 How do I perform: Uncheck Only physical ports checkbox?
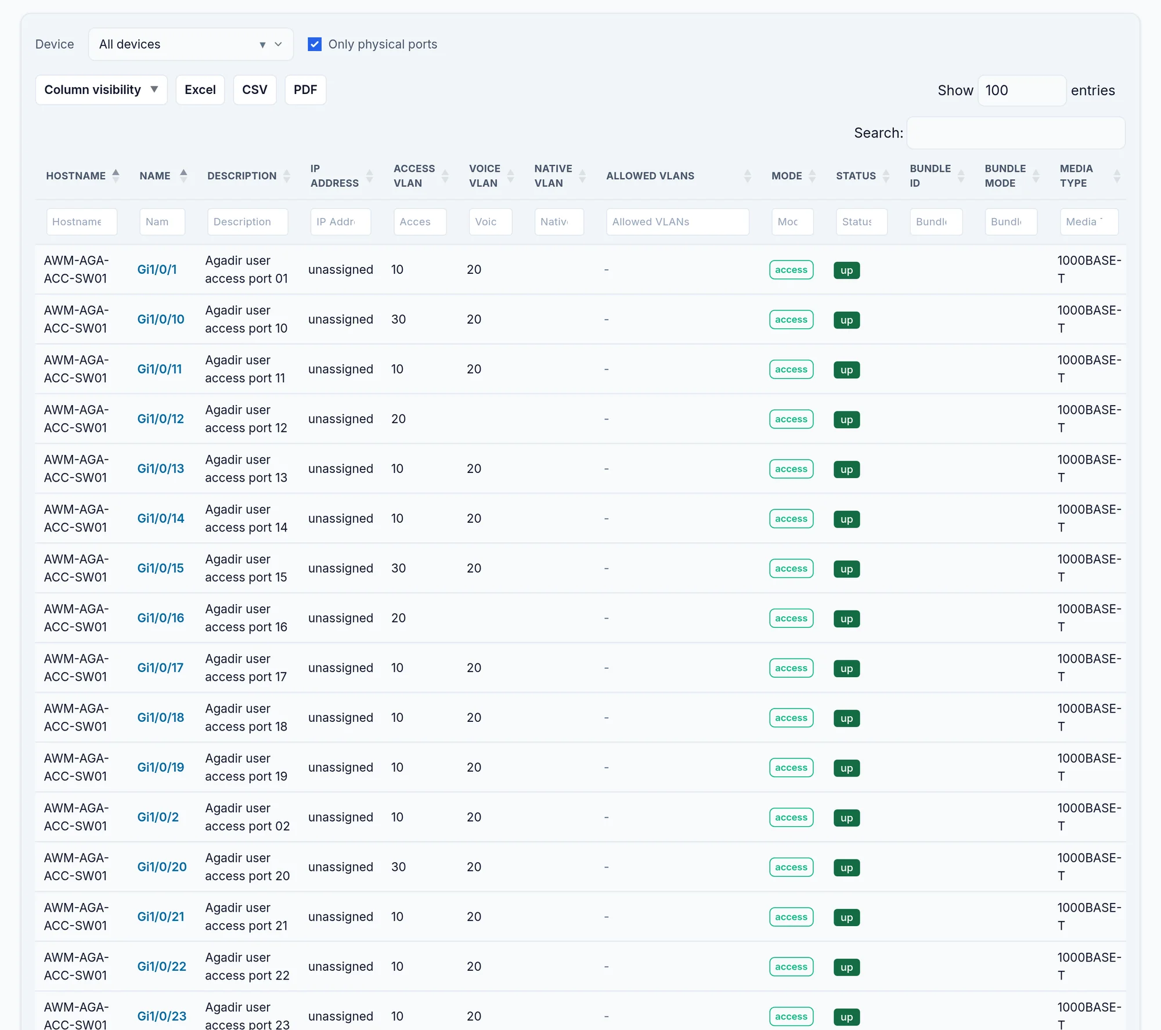315,44
